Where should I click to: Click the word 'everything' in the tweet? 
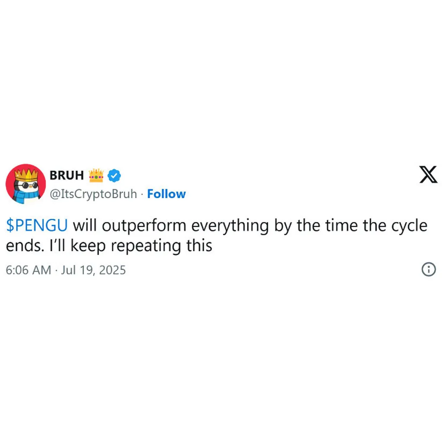click(230, 226)
